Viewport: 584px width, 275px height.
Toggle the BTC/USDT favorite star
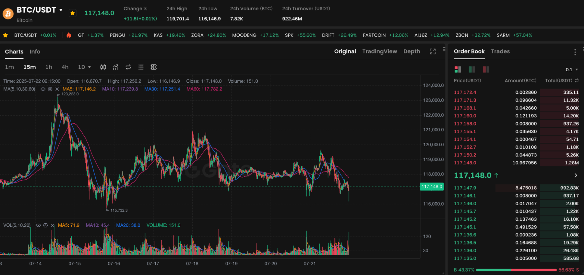(x=72, y=13)
